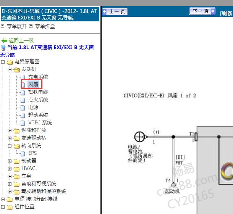
Task: Click the 搭铁电缆 document icon
Action: [x=23, y=92]
